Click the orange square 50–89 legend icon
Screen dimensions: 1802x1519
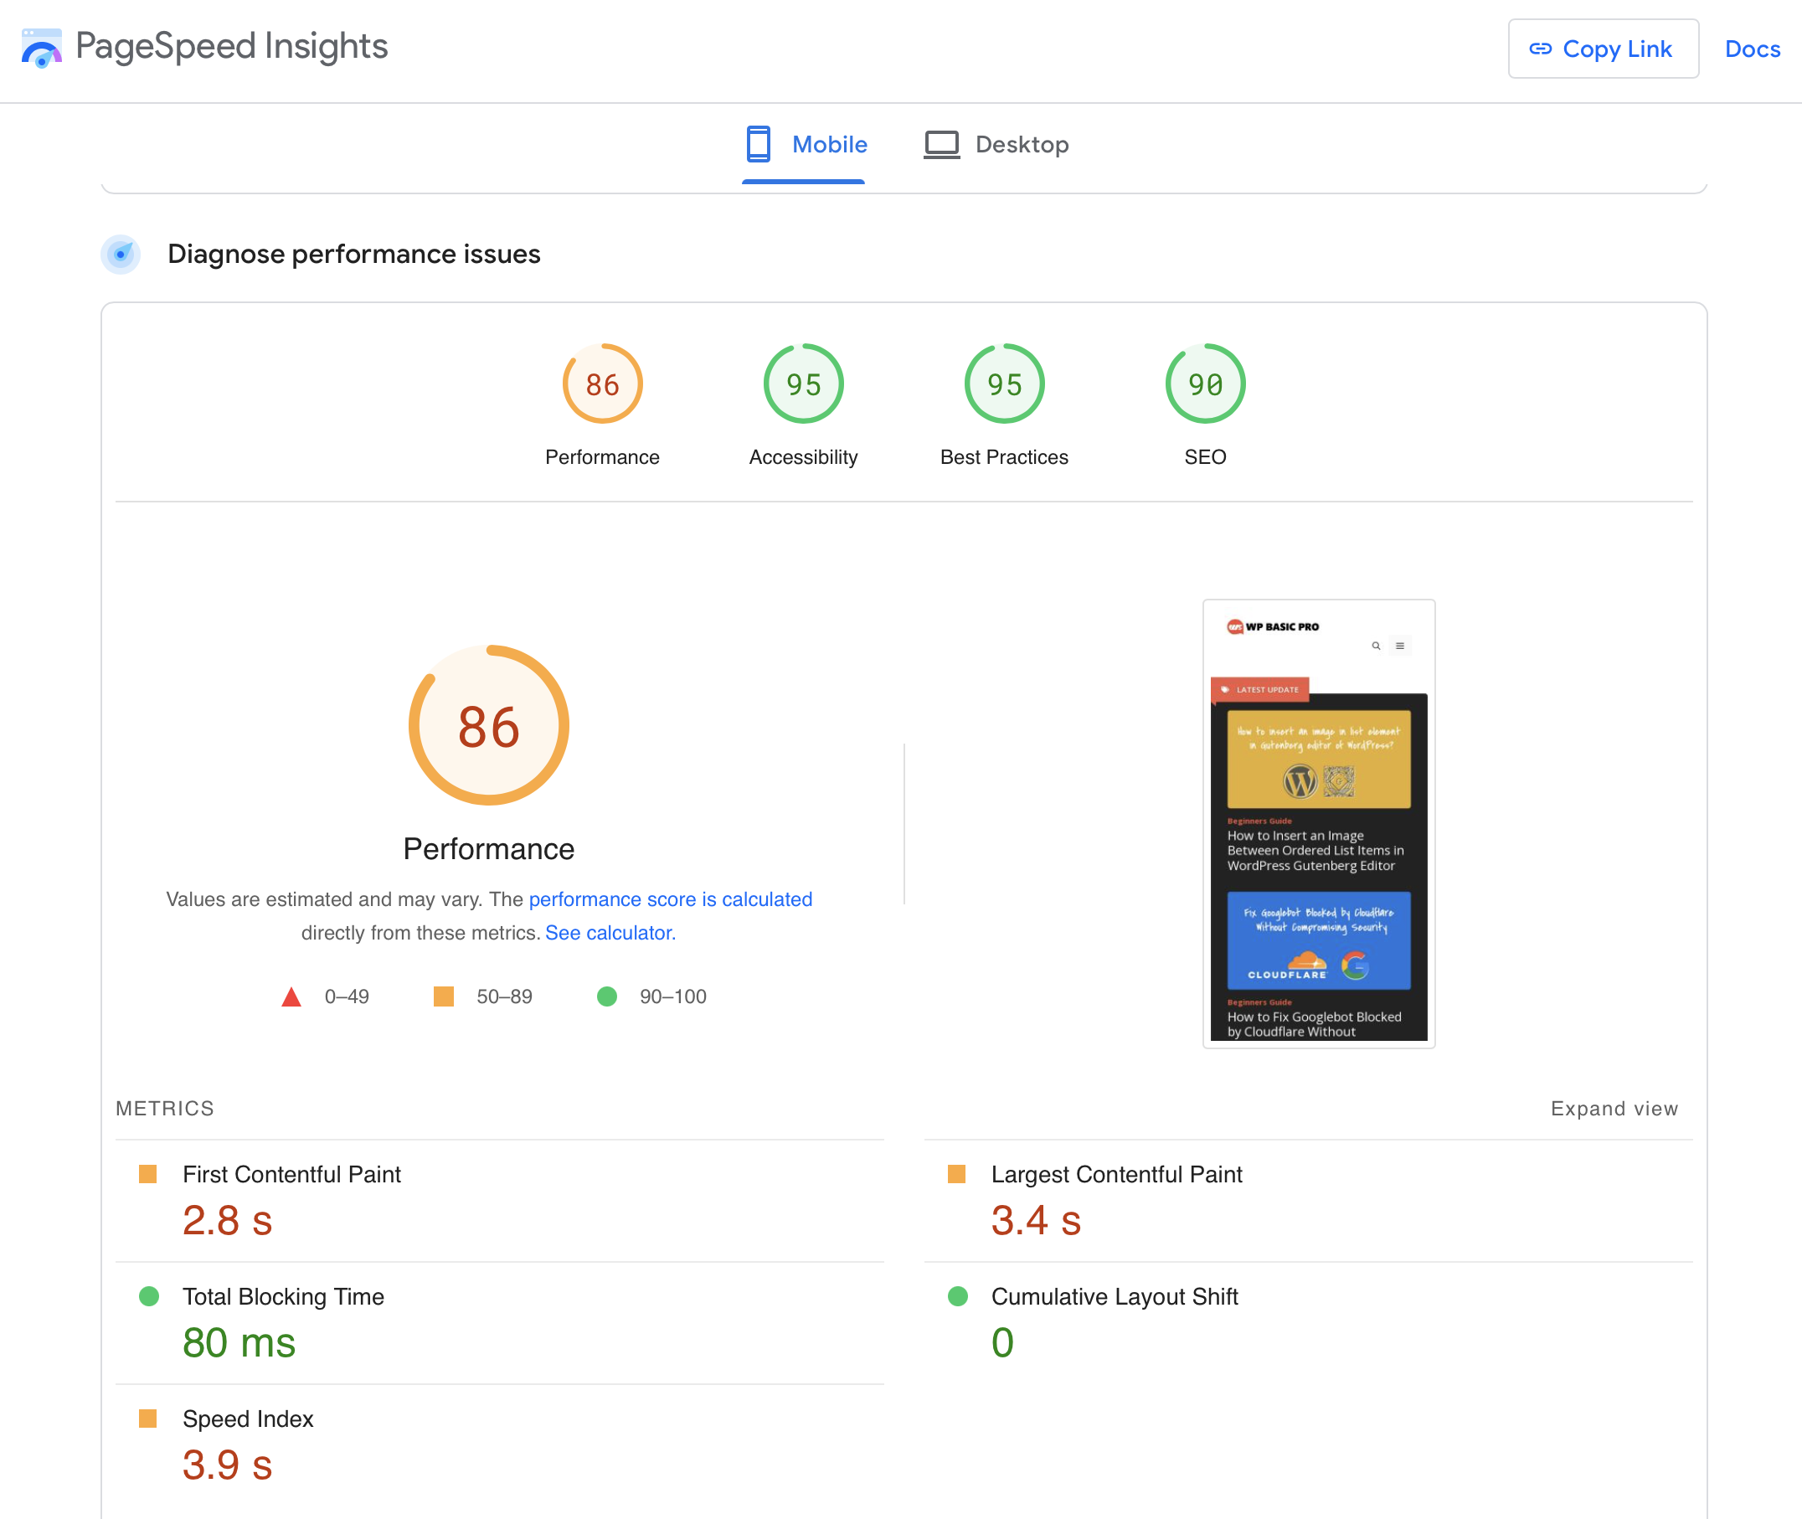click(x=444, y=996)
